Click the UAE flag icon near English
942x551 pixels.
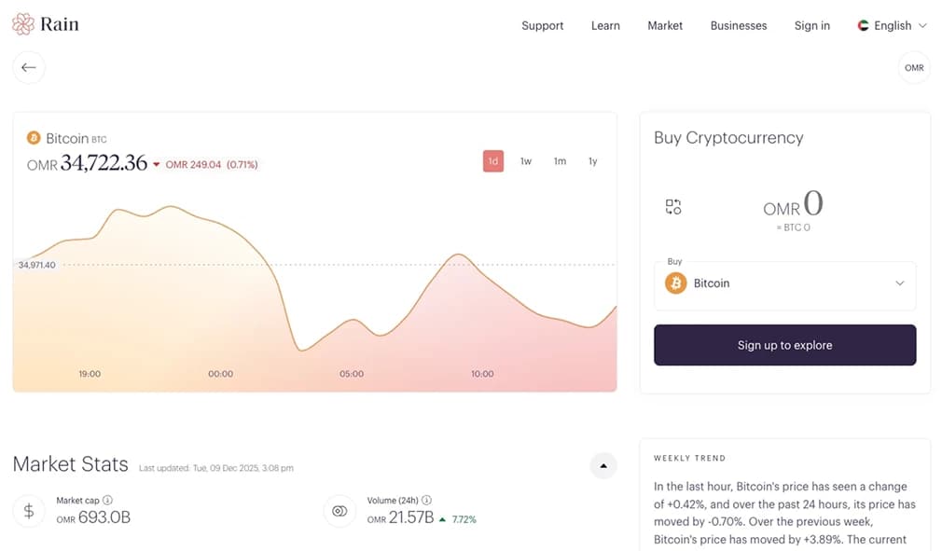coord(862,26)
